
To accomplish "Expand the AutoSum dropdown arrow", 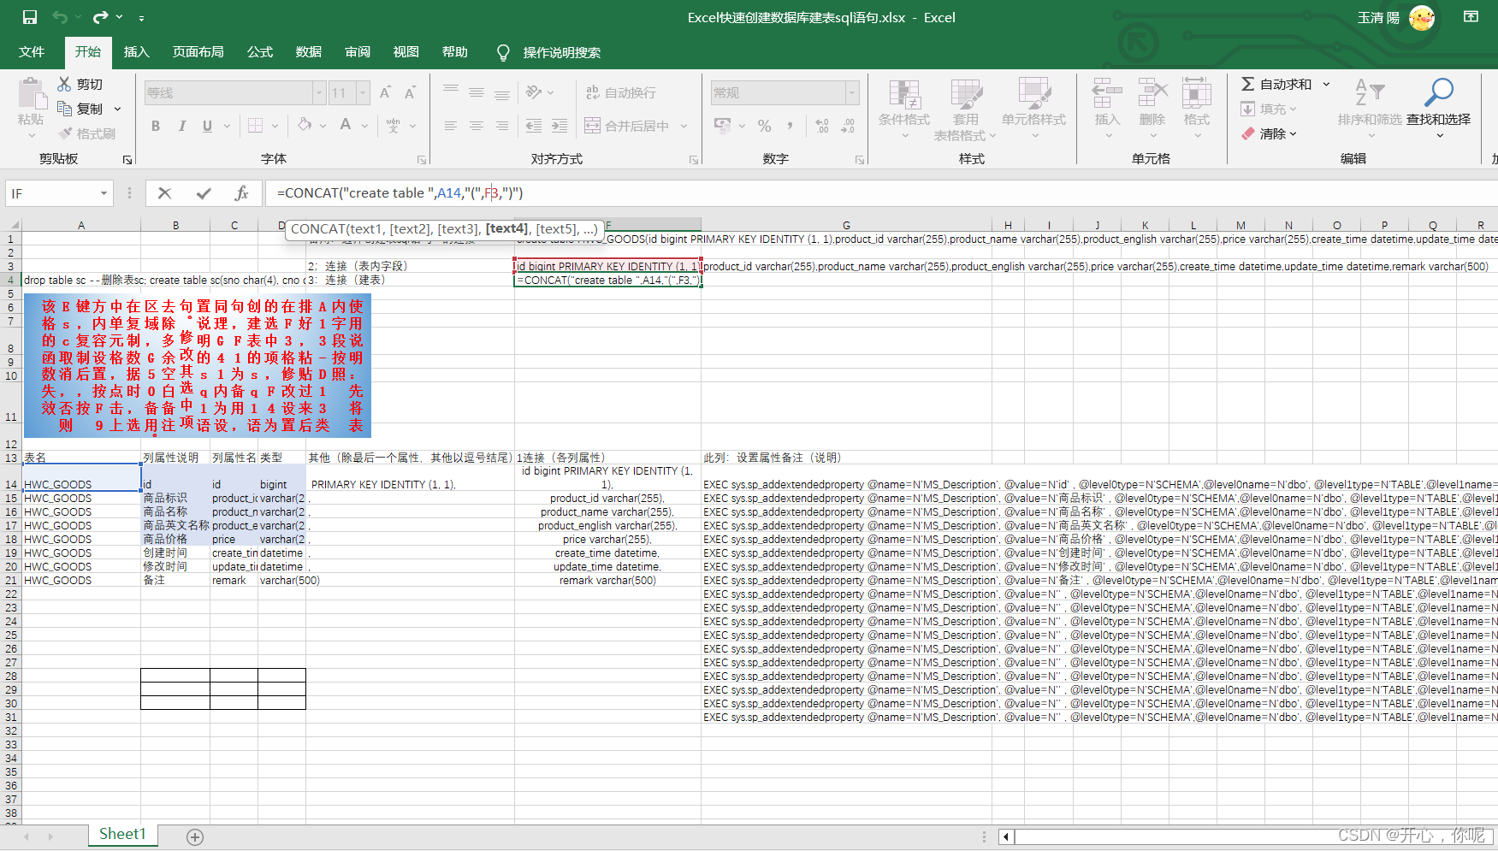I will (1326, 84).
